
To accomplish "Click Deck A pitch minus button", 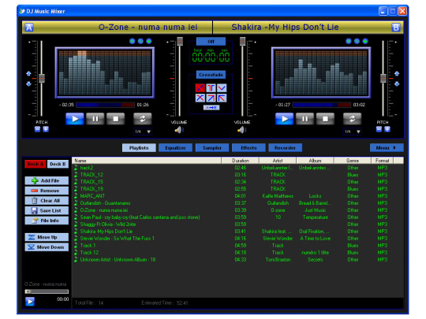I will click(x=38, y=129).
